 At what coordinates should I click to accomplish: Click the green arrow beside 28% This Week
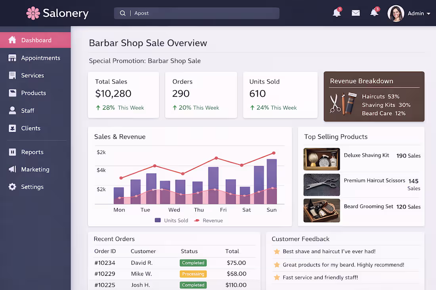(98, 108)
